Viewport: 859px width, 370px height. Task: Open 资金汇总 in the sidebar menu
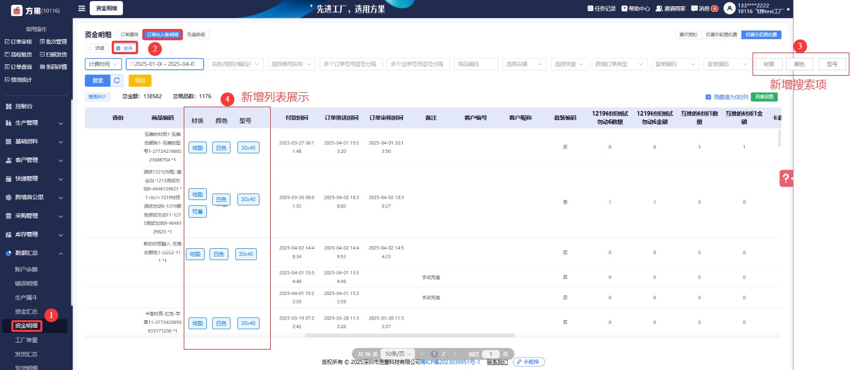pos(26,312)
